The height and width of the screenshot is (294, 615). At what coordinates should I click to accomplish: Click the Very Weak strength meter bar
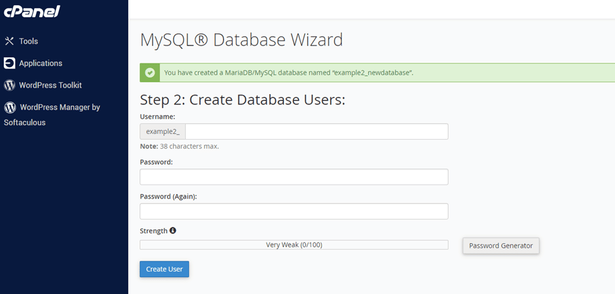pos(294,245)
